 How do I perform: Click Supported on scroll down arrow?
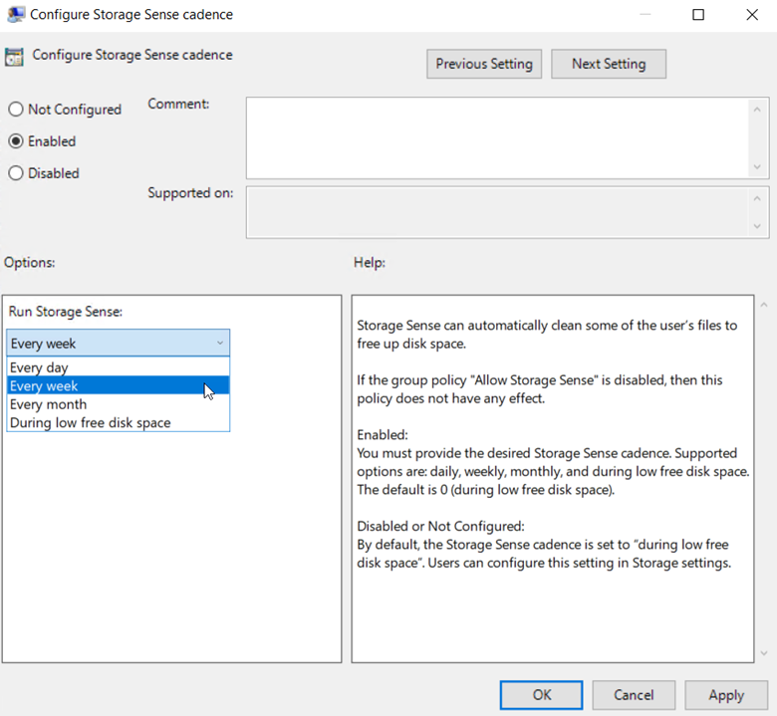pyautogui.click(x=757, y=226)
